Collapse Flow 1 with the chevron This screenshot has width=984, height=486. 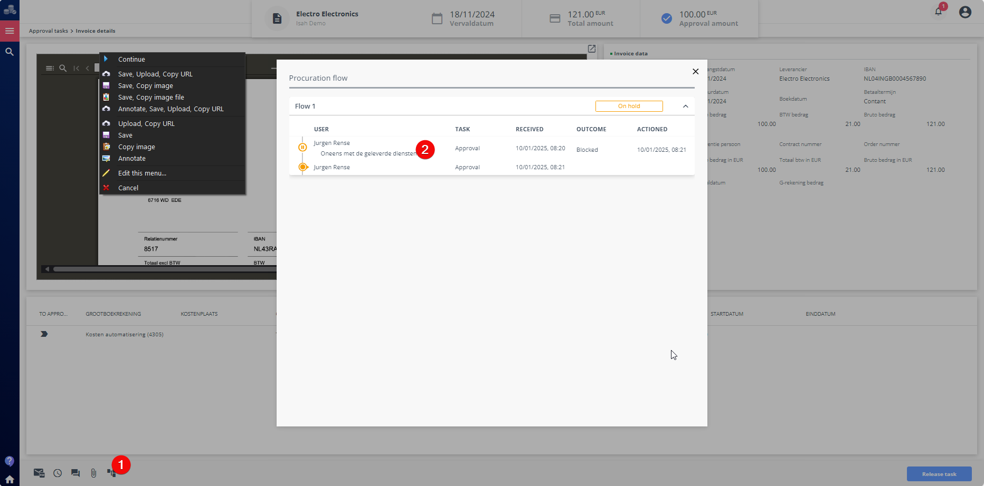click(x=685, y=106)
